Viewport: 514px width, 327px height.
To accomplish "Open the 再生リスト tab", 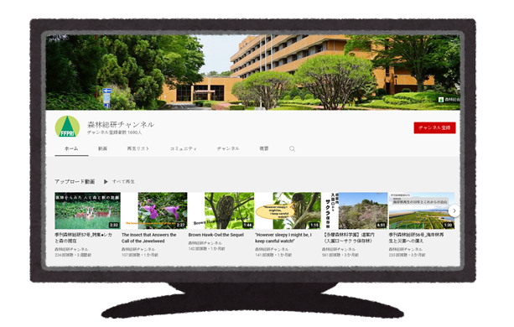I will 138,148.
